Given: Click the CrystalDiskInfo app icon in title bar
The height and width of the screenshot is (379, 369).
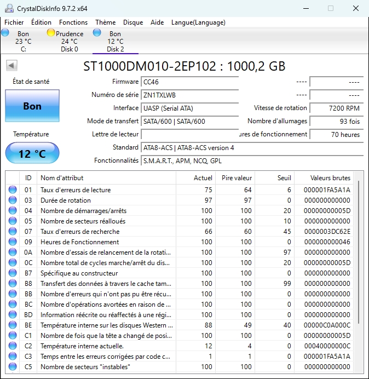Looking at the screenshot, I should click(x=10, y=8).
